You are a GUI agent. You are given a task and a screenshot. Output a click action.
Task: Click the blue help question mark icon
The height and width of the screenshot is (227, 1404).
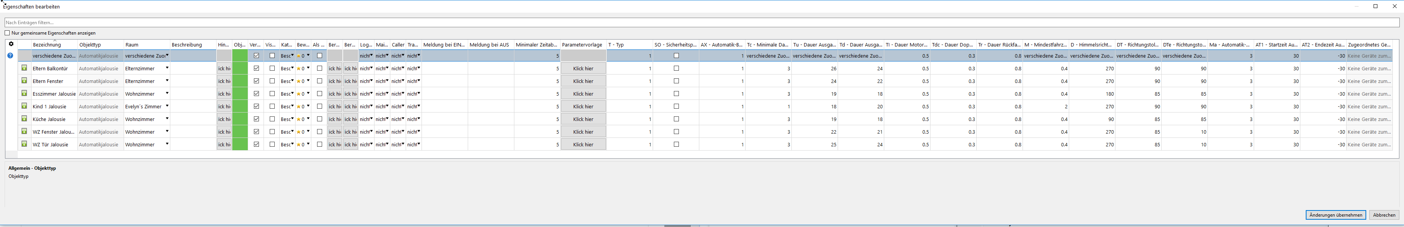coord(10,55)
